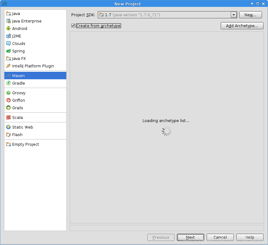
Task: Select Java Enterprise project type label
Action: point(27,21)
